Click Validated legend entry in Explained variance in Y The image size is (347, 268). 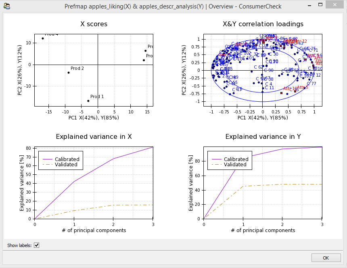coord(229,164)
